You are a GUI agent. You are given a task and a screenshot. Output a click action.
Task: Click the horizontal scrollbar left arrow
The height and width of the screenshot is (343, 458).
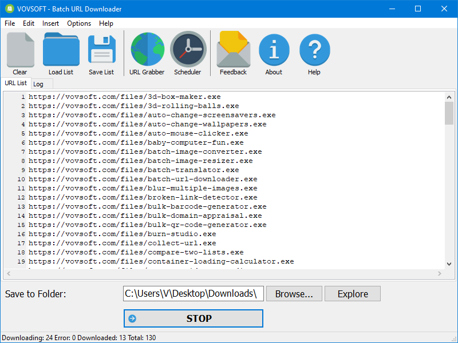coord(9,273)
